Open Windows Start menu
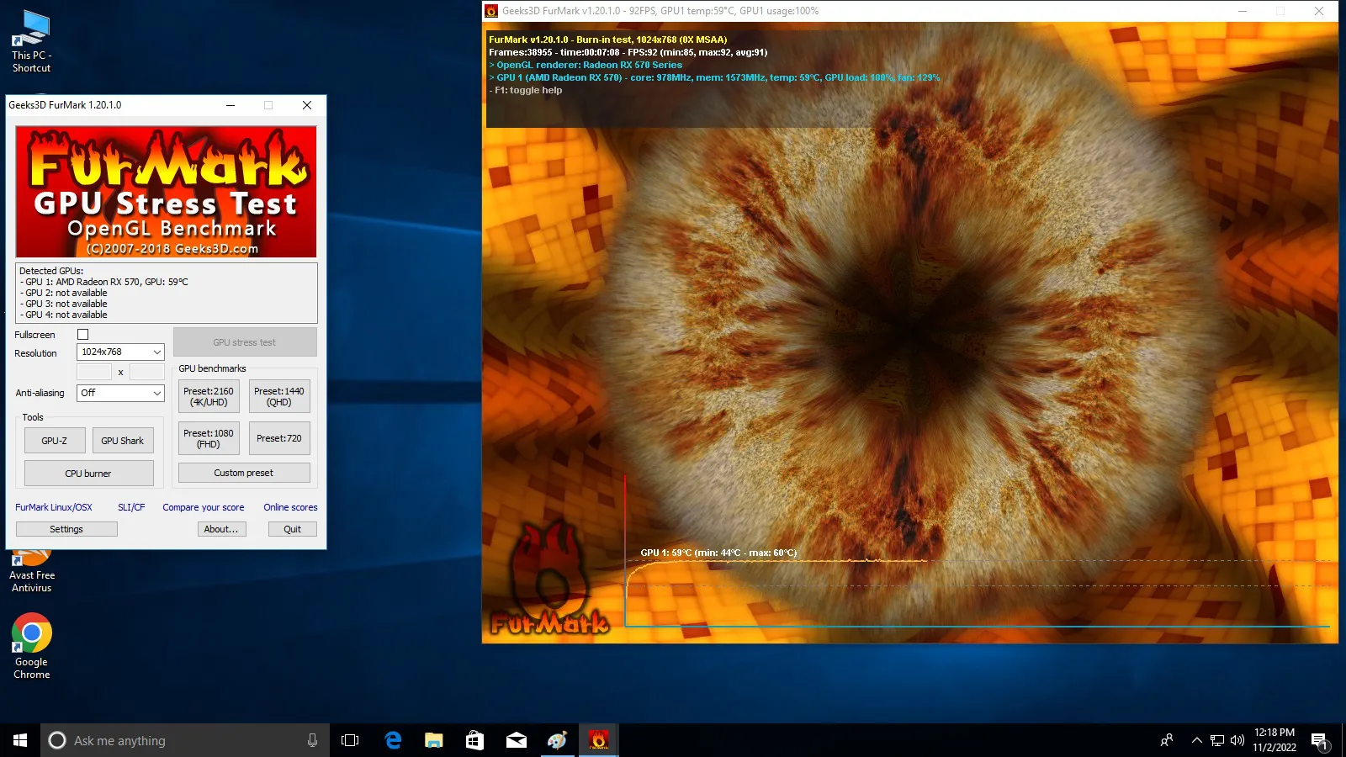The height and width of the screenshot is (757, 1346). (x=20, y=740)
